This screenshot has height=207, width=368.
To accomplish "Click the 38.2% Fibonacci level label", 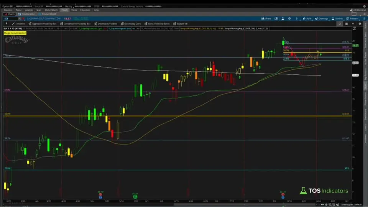I will (8, 138).
